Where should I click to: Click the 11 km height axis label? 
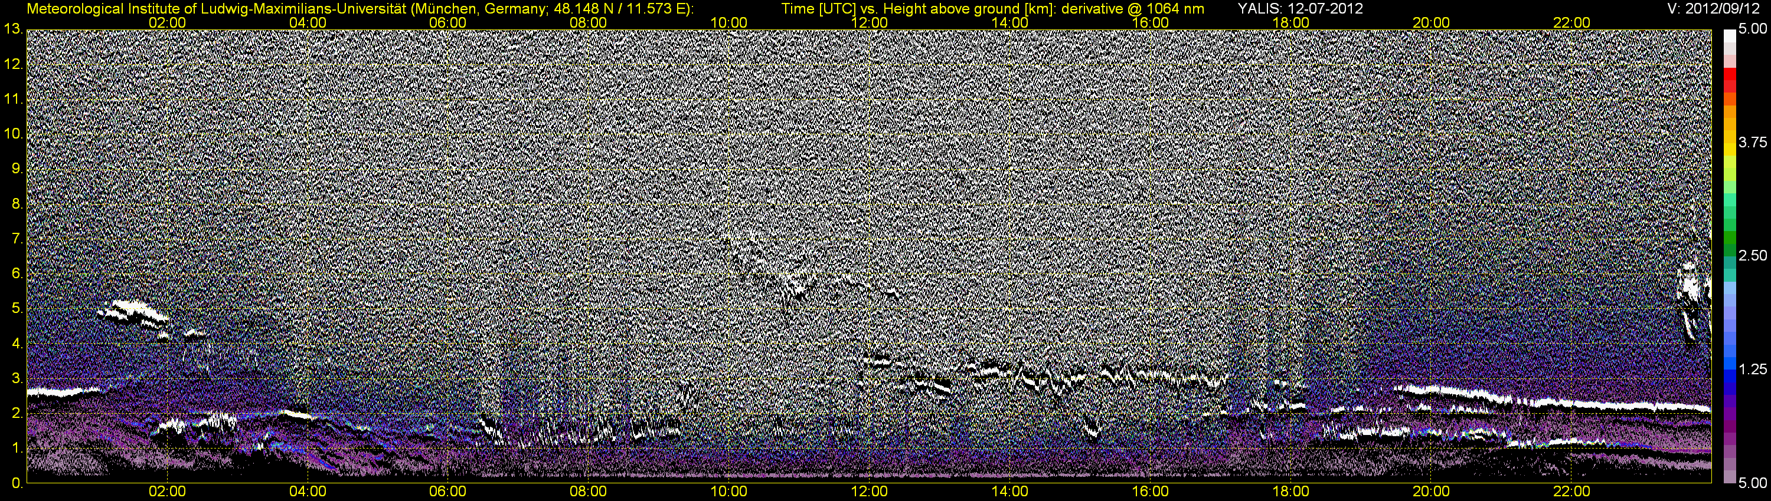pyautogui.click(x=14, y=99)
